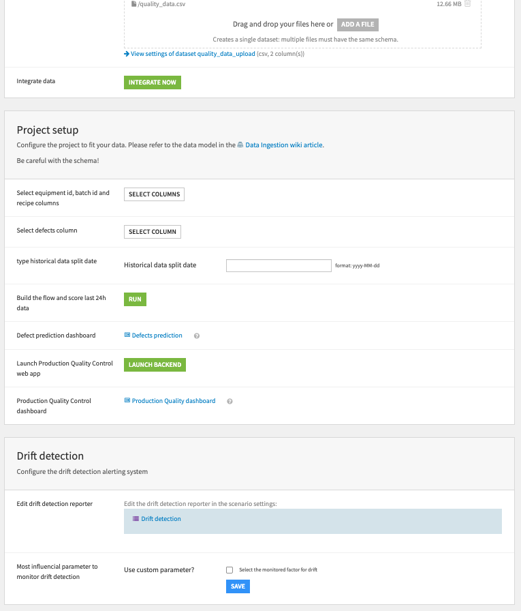Click the Historical data split date field
The image size is (521, 611).
coord(279,265)
